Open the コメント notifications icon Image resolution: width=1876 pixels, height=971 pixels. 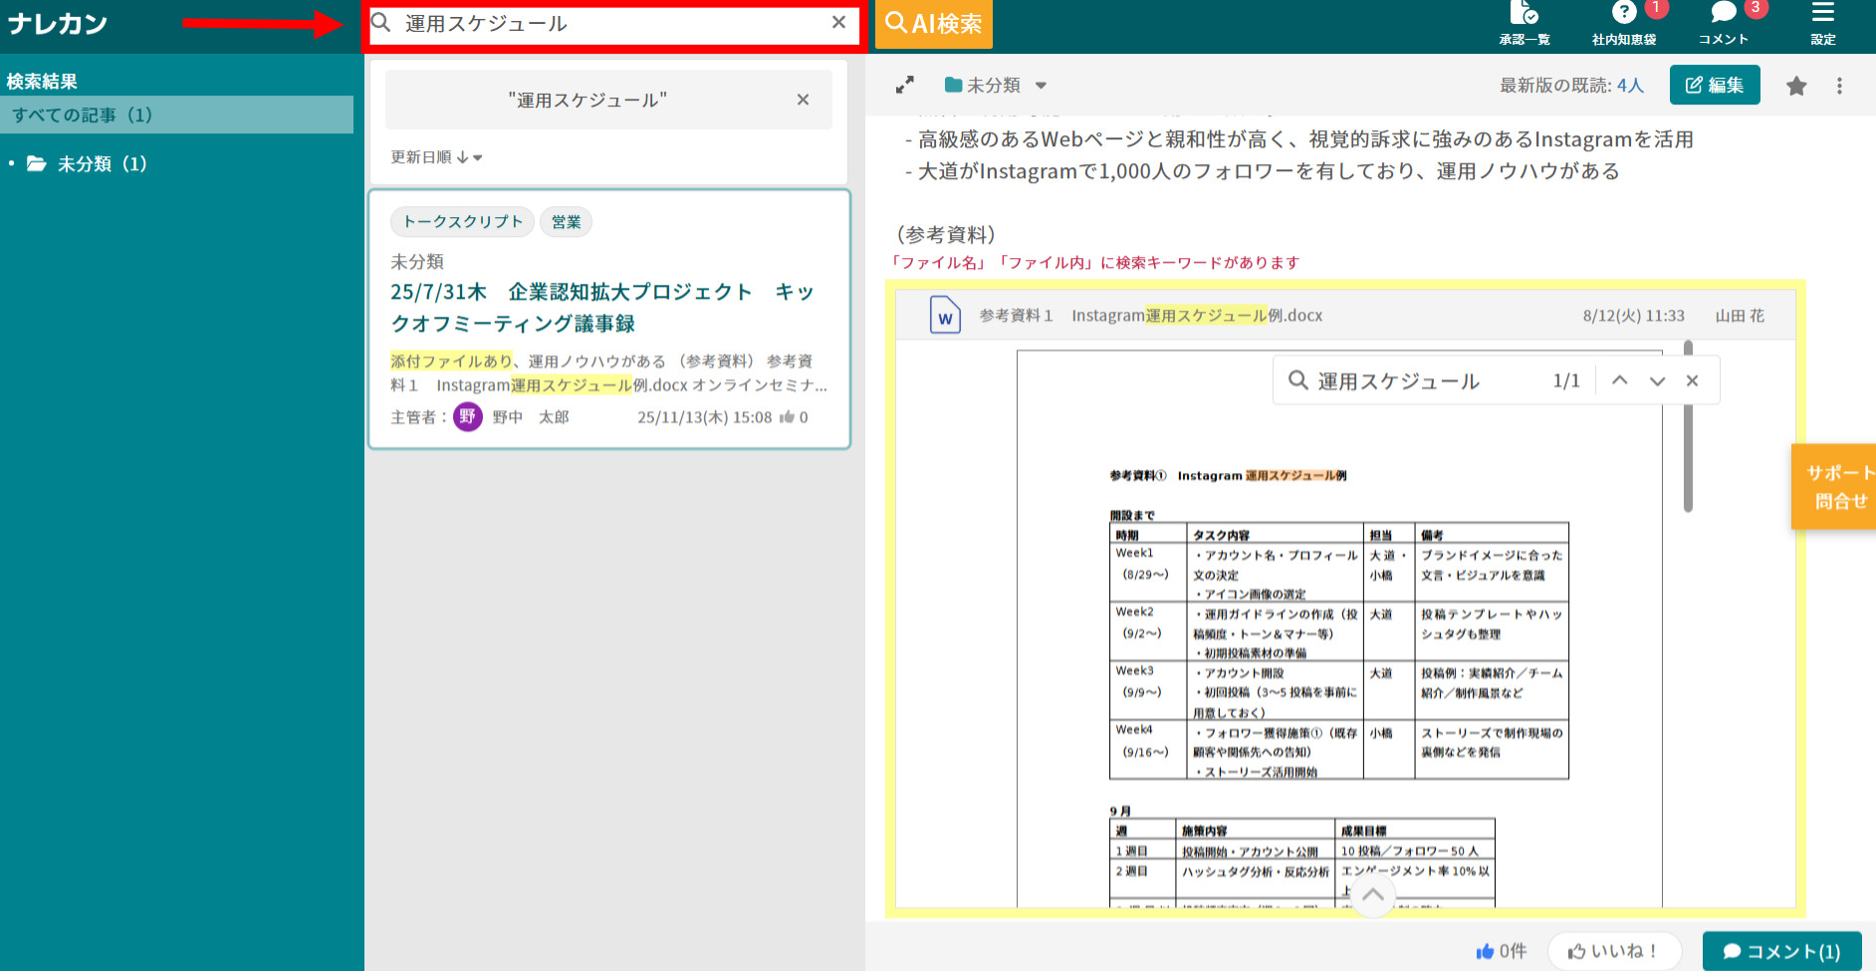pos(1724,24)
